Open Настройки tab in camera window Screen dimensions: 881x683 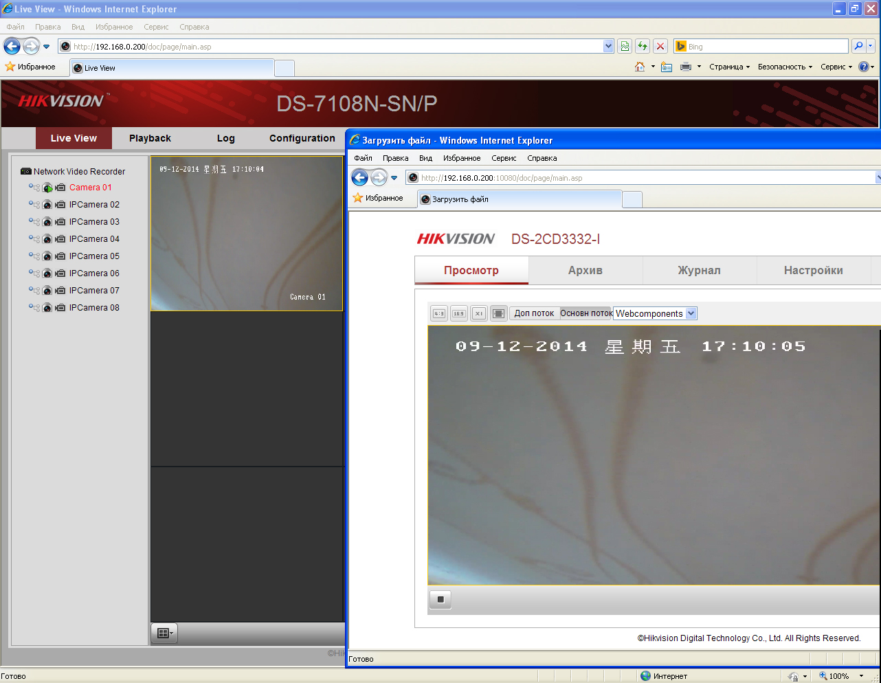pyautogui.click(x=814, y=270)
